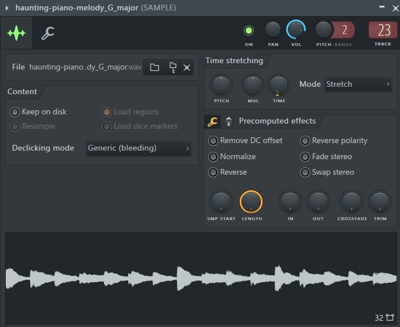Open time stretching Mode dropdown
400x327 pixels.
tap(358, 84)
